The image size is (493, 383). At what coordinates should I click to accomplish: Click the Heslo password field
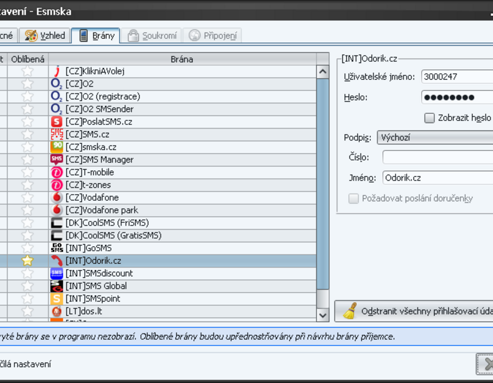[x=457, y=97]
